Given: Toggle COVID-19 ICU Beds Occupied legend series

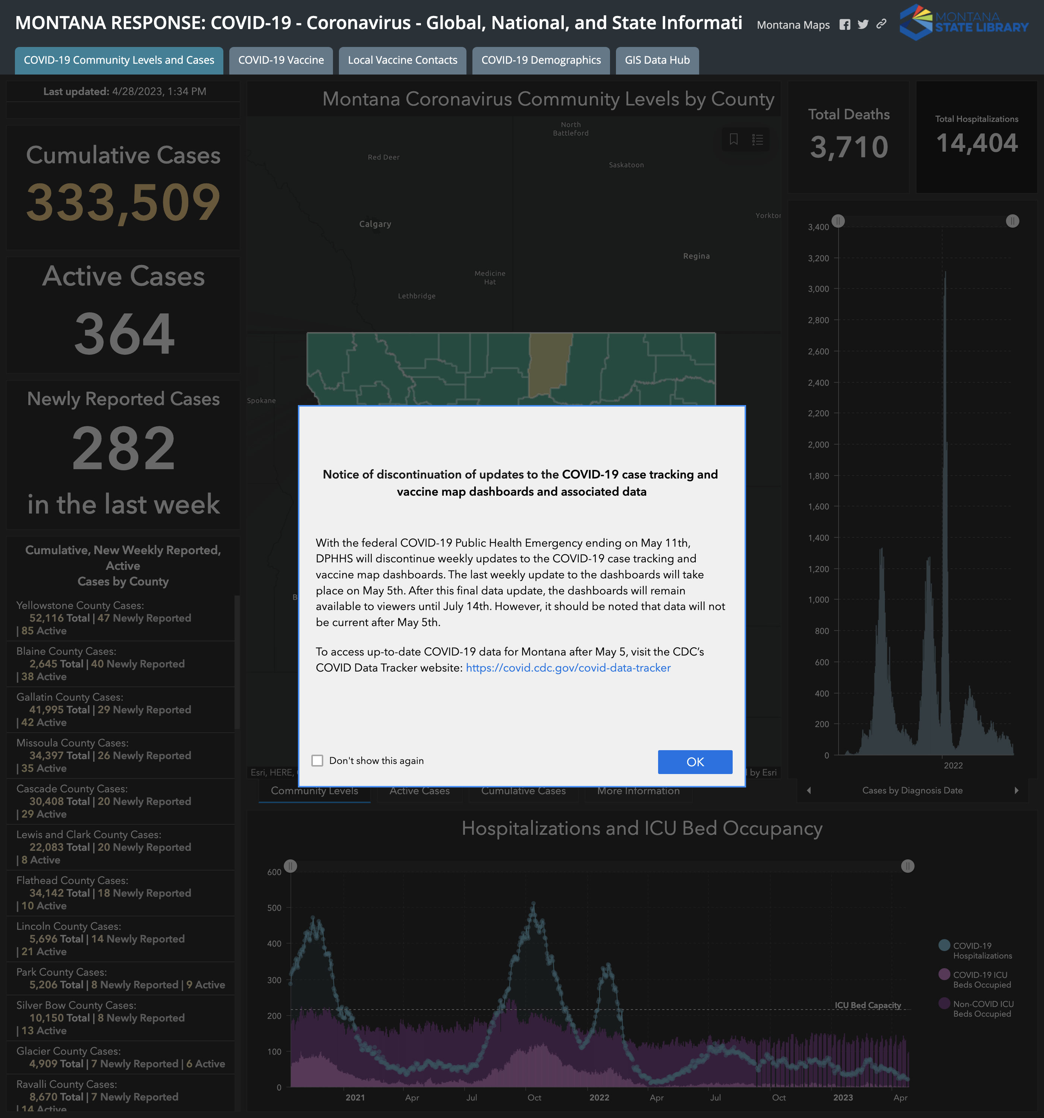Looking at the screenshot, I should pos(944,975).
